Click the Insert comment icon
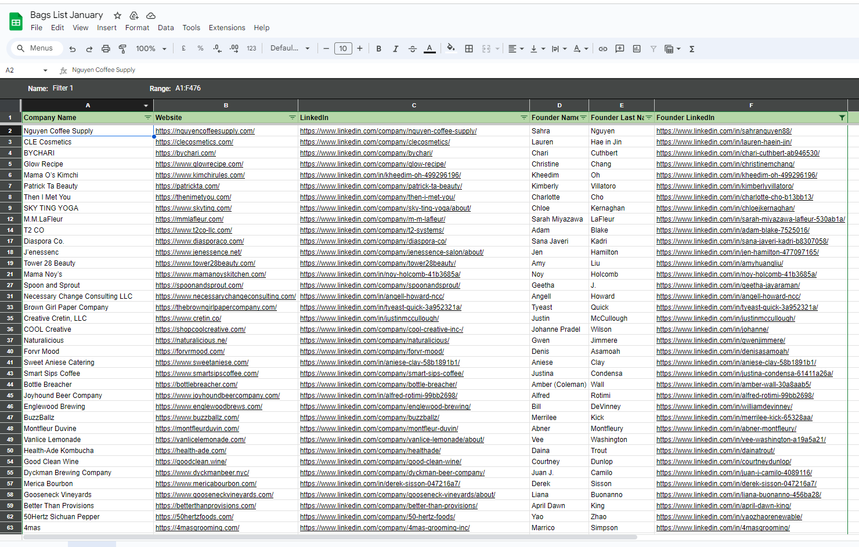Viewport: 859px width, 547px height. (620, 49)
